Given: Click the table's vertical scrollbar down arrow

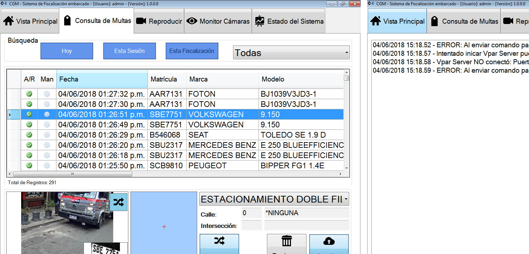Looking at the screenshot, I should 347,168.
